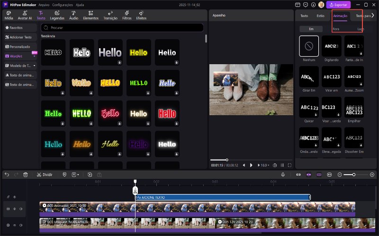Open the 16:9 aspect ratio dropdown

[x=264, y=165]
